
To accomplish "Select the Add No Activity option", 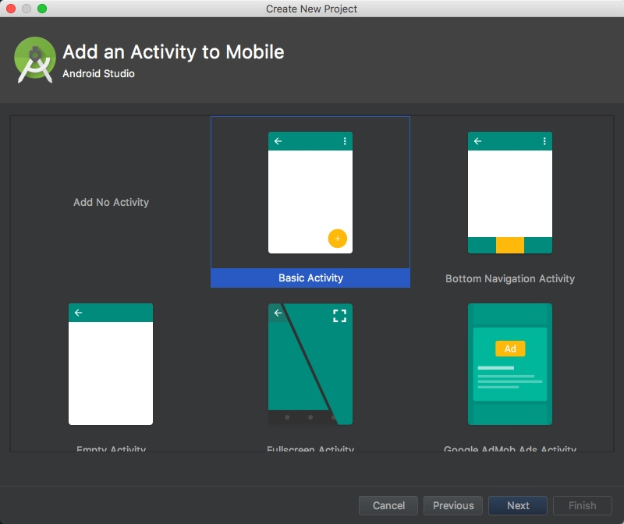I will click(111, 202).
